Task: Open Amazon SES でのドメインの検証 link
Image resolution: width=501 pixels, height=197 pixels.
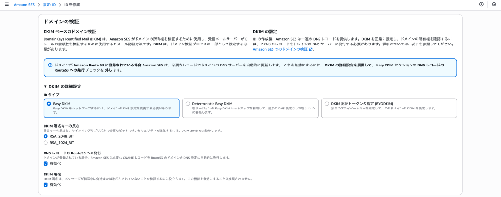Action: click(x=280, y=49)
